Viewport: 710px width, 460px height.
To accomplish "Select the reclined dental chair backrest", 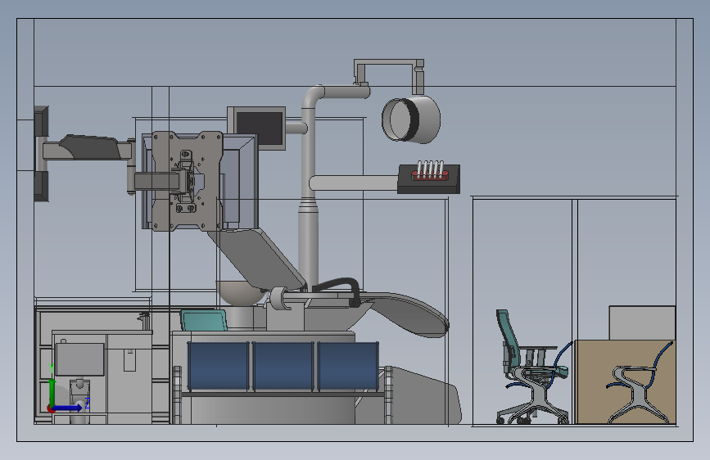I will tap(257, 258).
